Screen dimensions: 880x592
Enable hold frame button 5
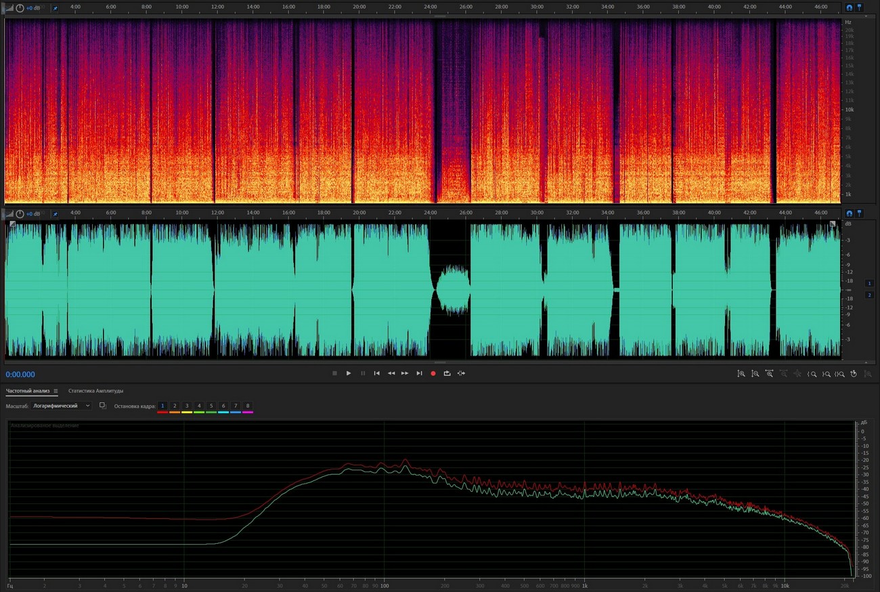pos(211,406)
